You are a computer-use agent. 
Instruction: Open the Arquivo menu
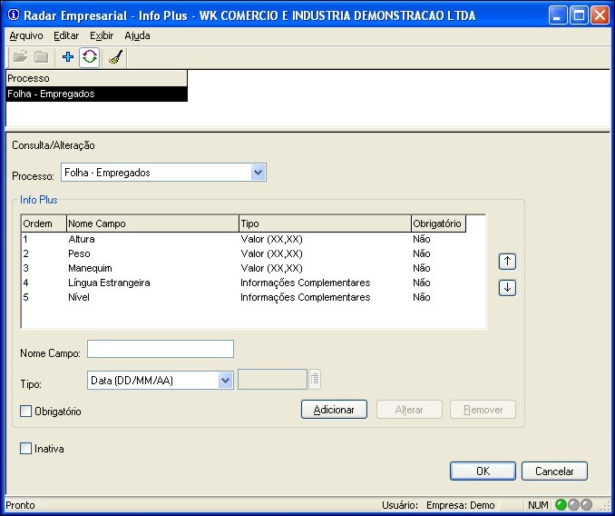tap(26, 35)
